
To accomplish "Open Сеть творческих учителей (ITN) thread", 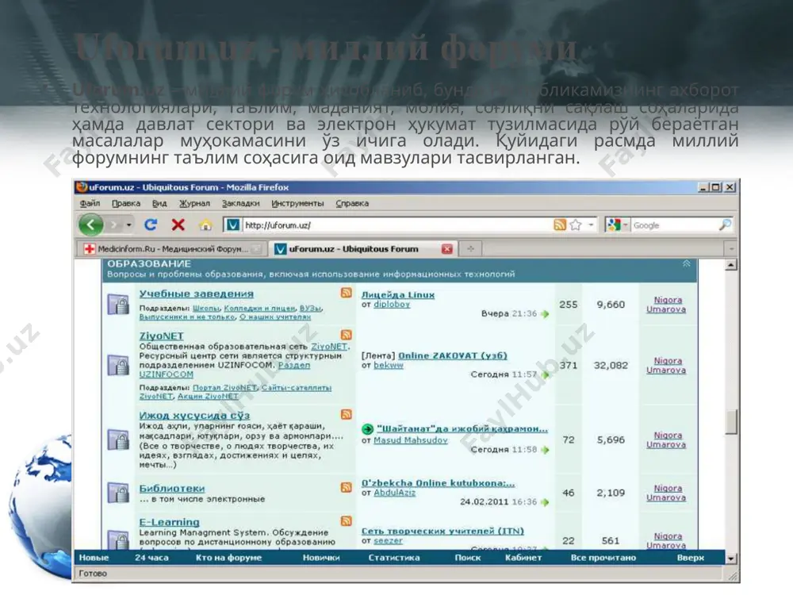I will point(442,531).
